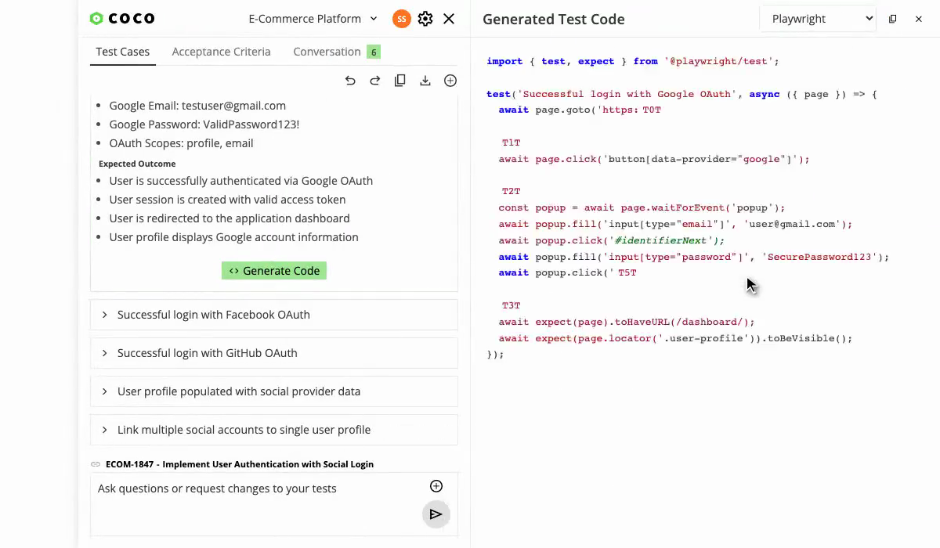Copy all test cases using the copy icon
Screen dimensions: 940x548
point(400,80)
